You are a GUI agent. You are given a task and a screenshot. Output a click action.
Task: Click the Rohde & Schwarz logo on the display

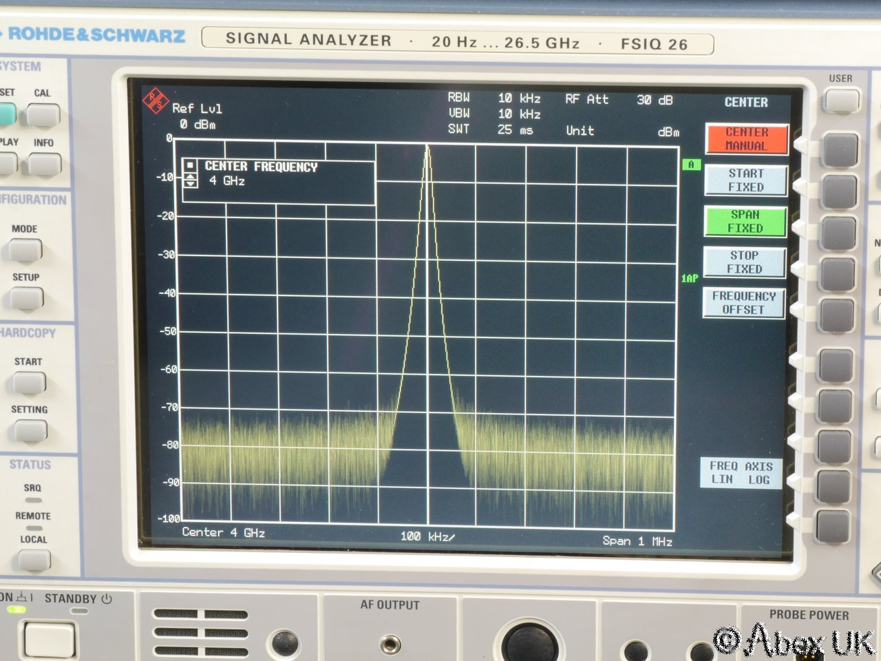click(x=156, y=101)
